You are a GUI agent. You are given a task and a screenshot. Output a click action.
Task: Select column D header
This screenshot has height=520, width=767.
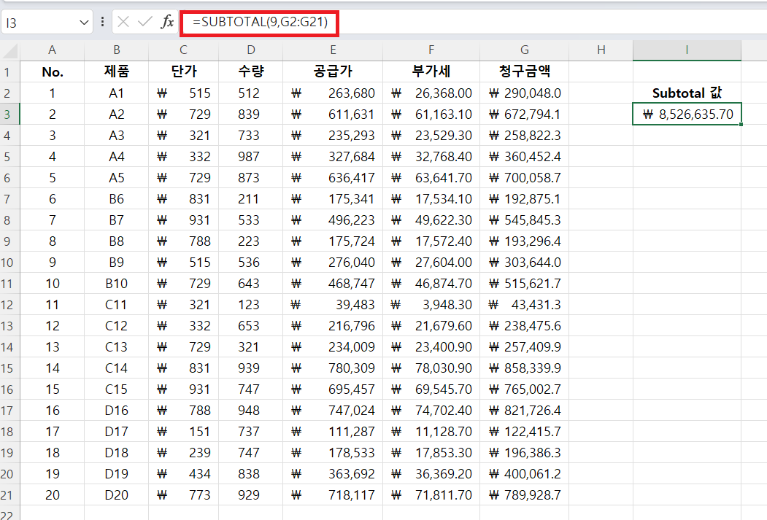250,50
